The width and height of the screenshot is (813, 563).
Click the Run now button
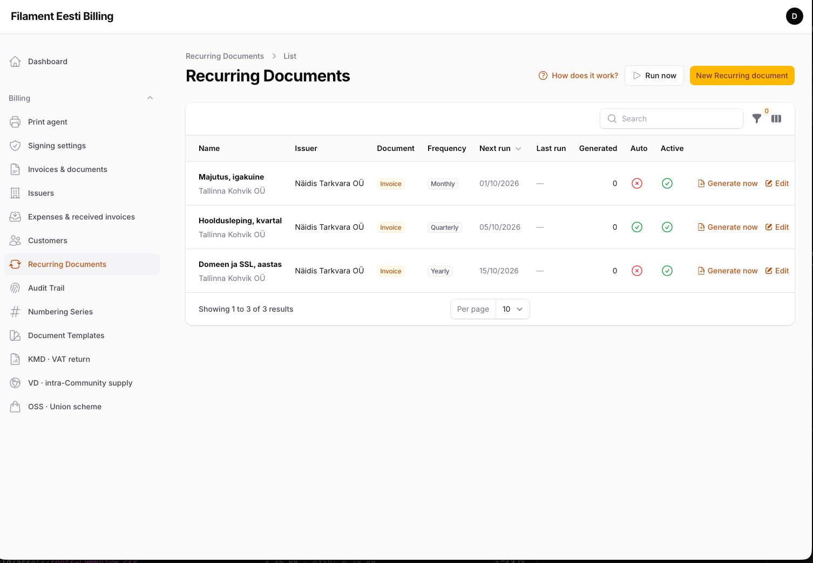pyautogui.click(x=654, y=75)
